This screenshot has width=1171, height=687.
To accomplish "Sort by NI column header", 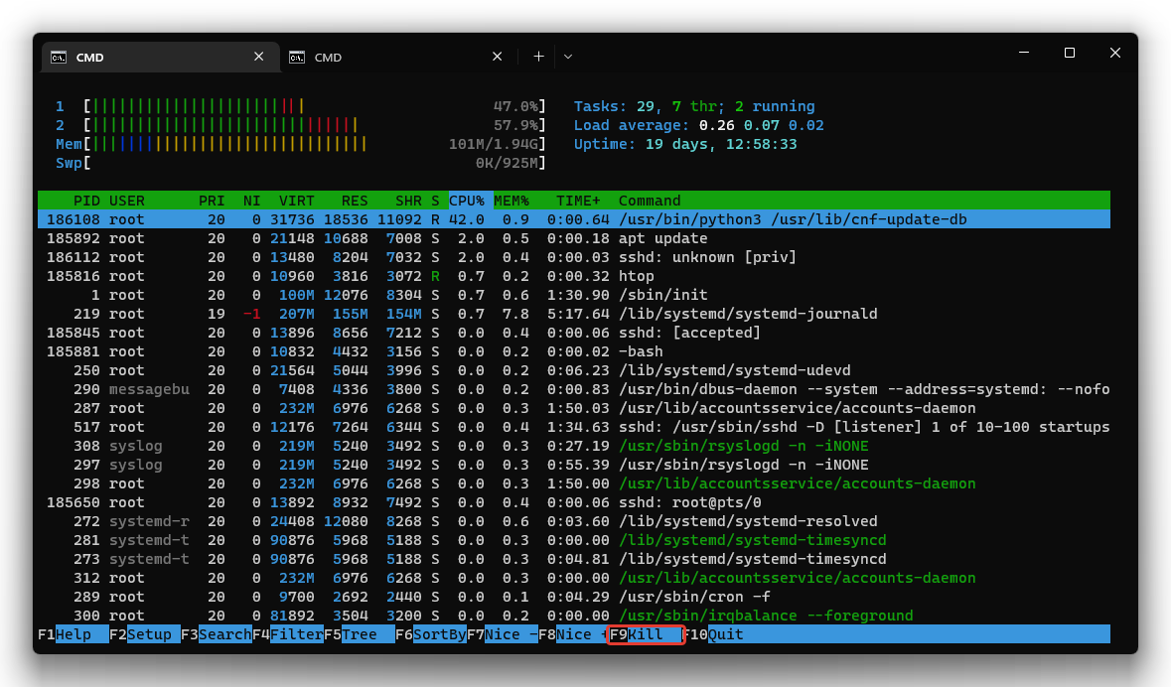I will (x=251, y=201).
